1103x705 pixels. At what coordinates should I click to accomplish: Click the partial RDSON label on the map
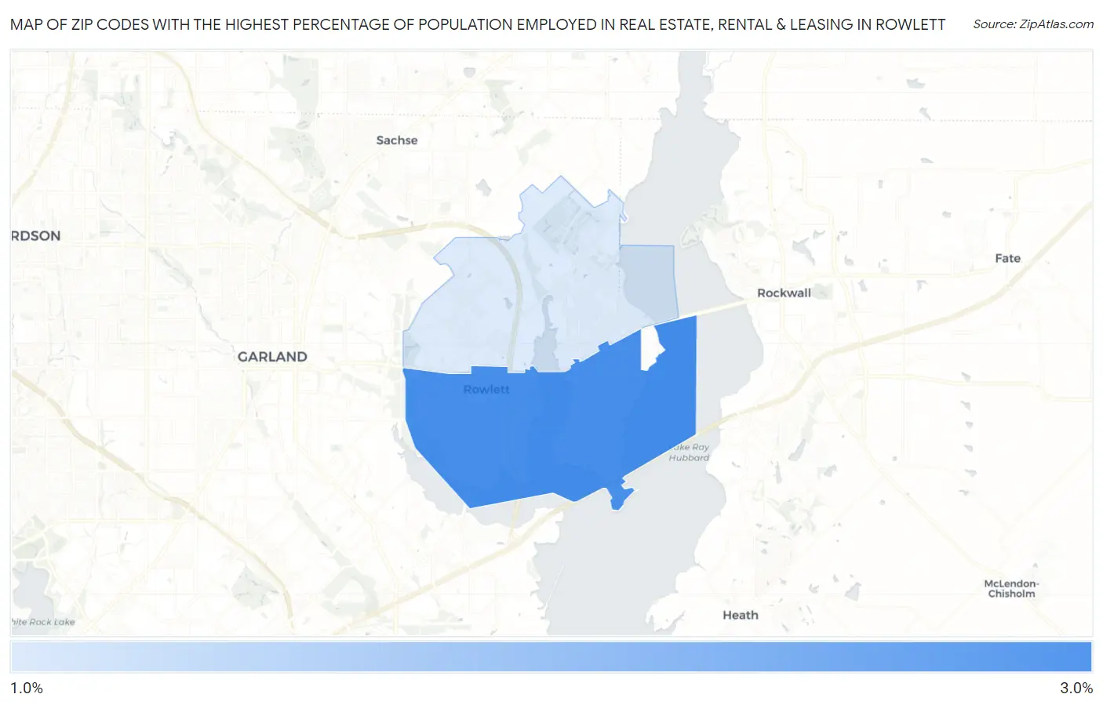coord(36,236)
